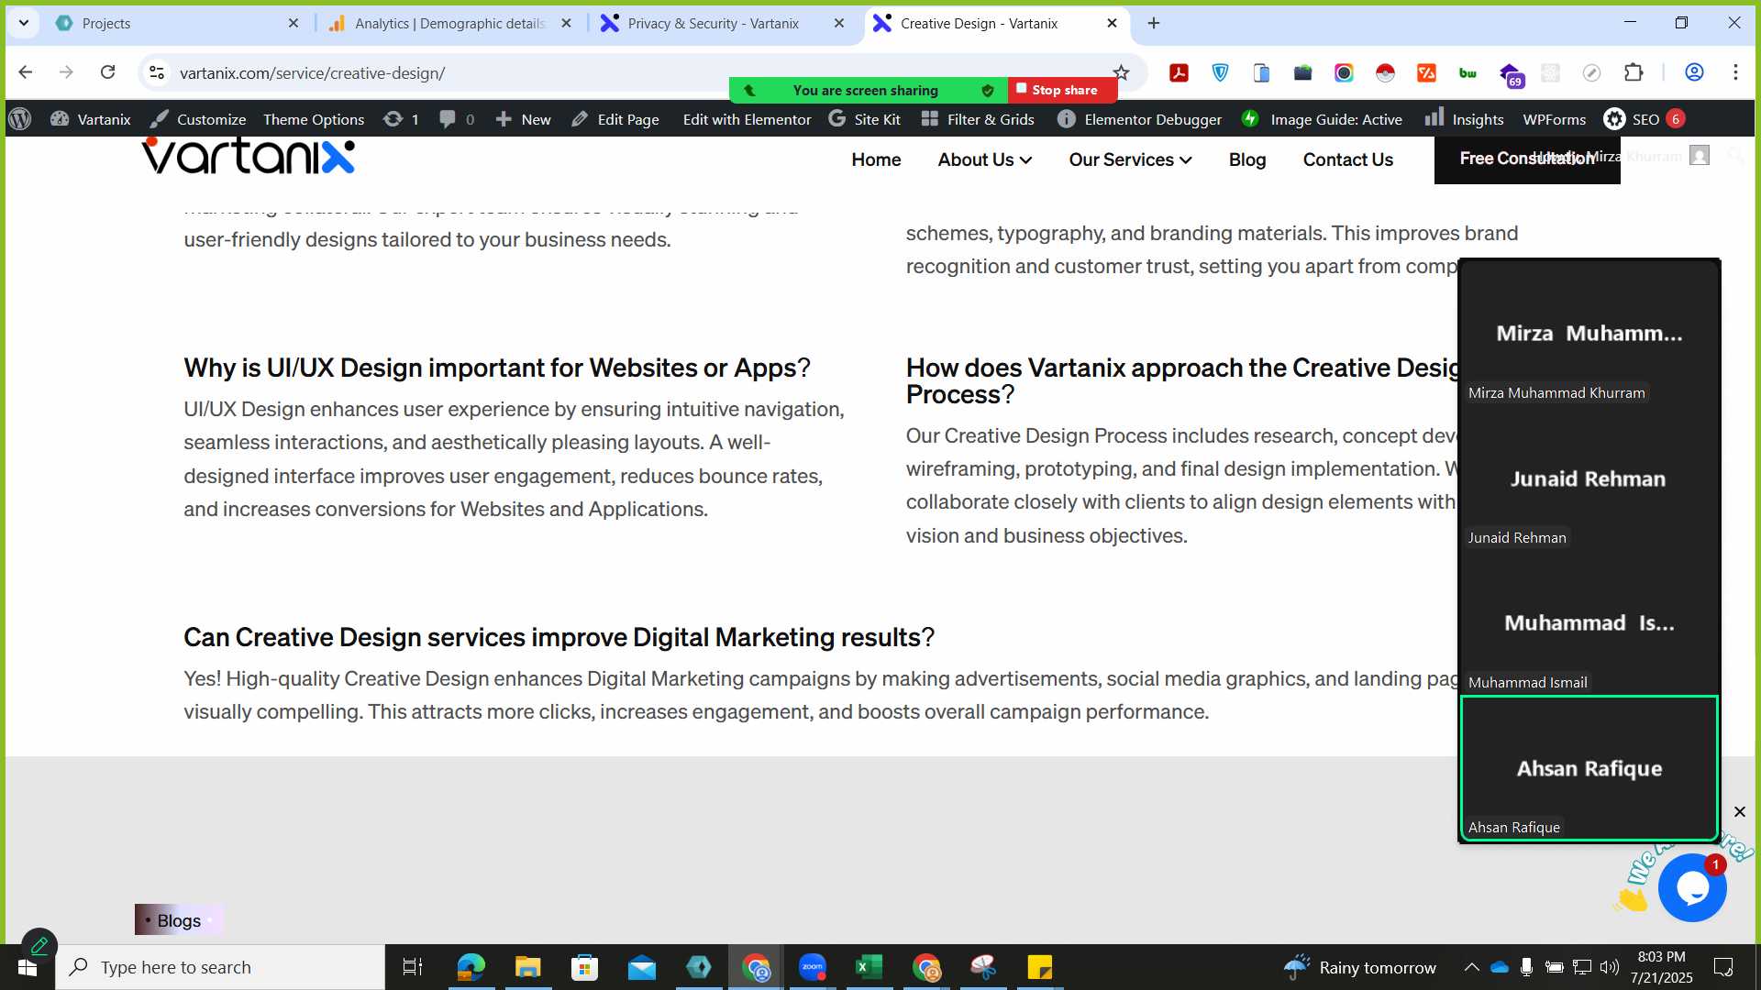Open the Bitwarden shield extension
Viewport: 1761px width, 990px height.
(1220, 72)
